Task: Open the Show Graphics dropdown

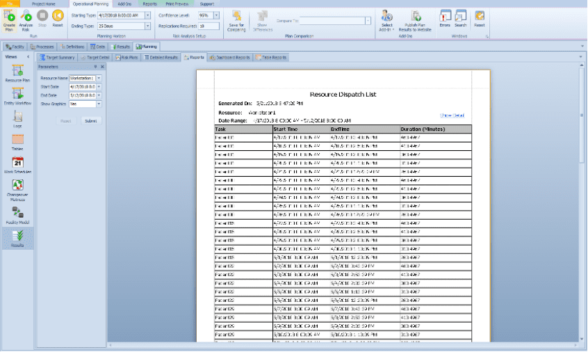Action: click(99, 104)
